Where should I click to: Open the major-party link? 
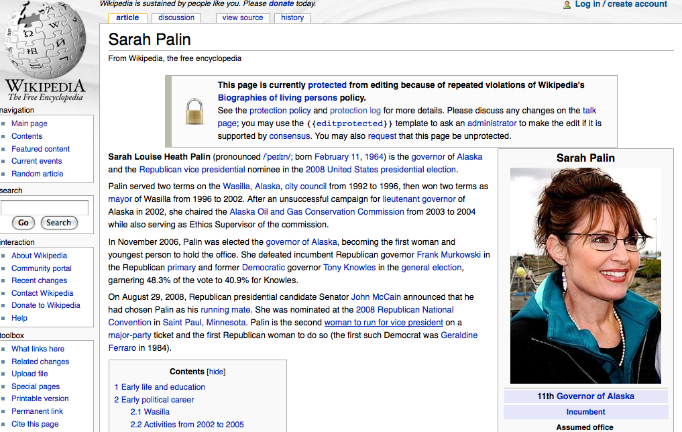pos(129,335)
